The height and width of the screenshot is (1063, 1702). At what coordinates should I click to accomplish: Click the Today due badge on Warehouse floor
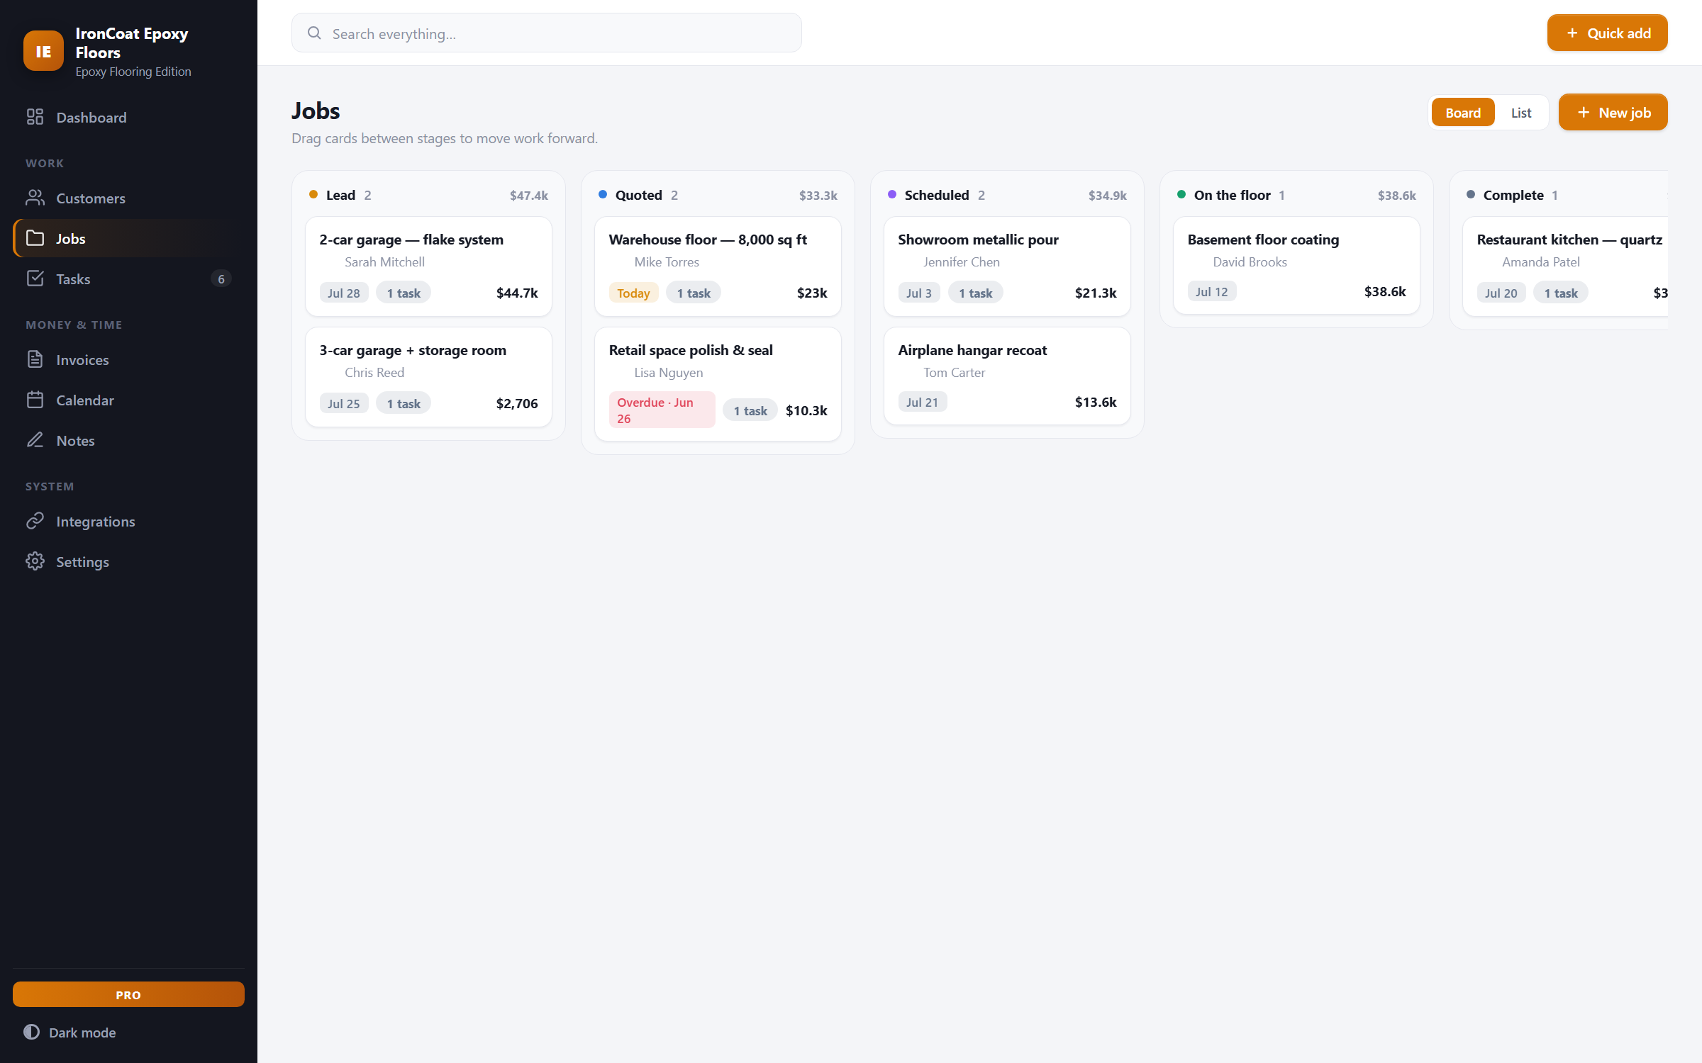pyautogui.click(x=633, y=293)
